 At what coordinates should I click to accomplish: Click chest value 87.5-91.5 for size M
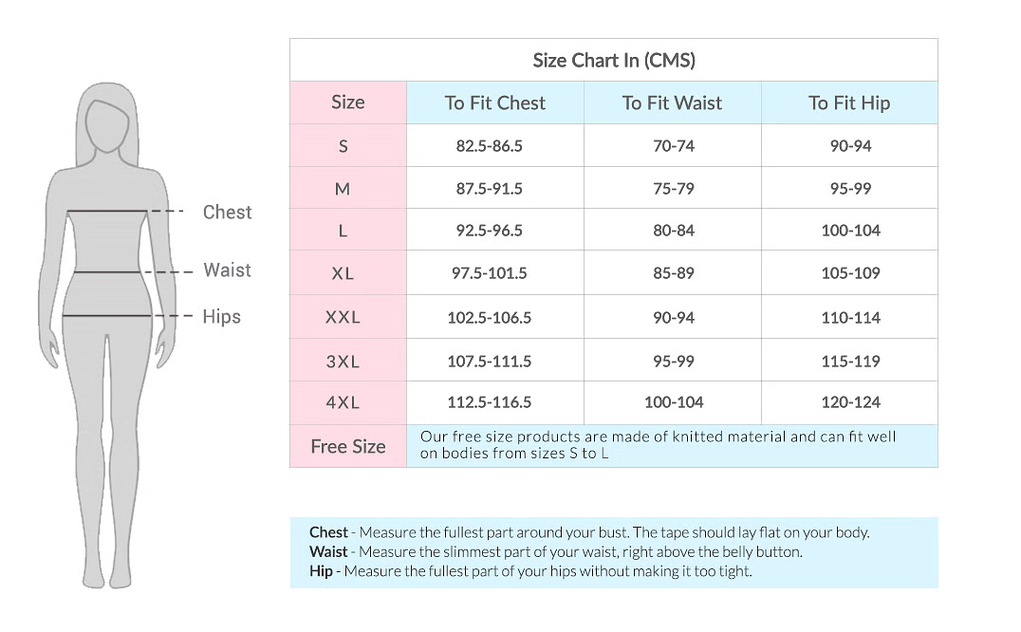pos(489,189)
